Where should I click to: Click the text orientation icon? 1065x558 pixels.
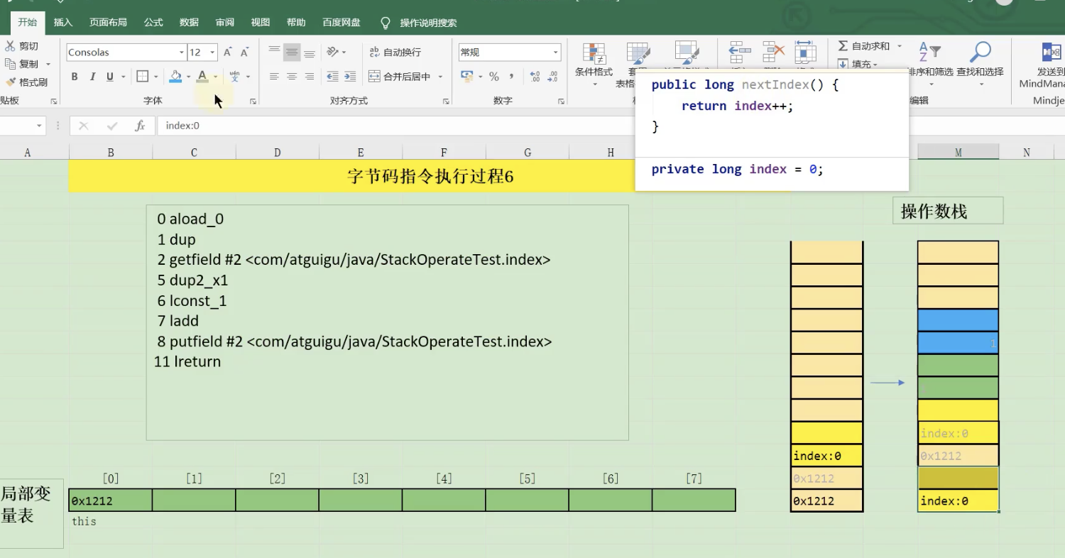332,52
